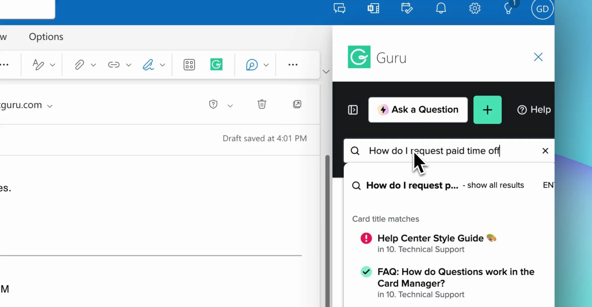Click the Guru add-in icon in toolbar
Screen dimensions: 592x307
click(x=216, y=64)
